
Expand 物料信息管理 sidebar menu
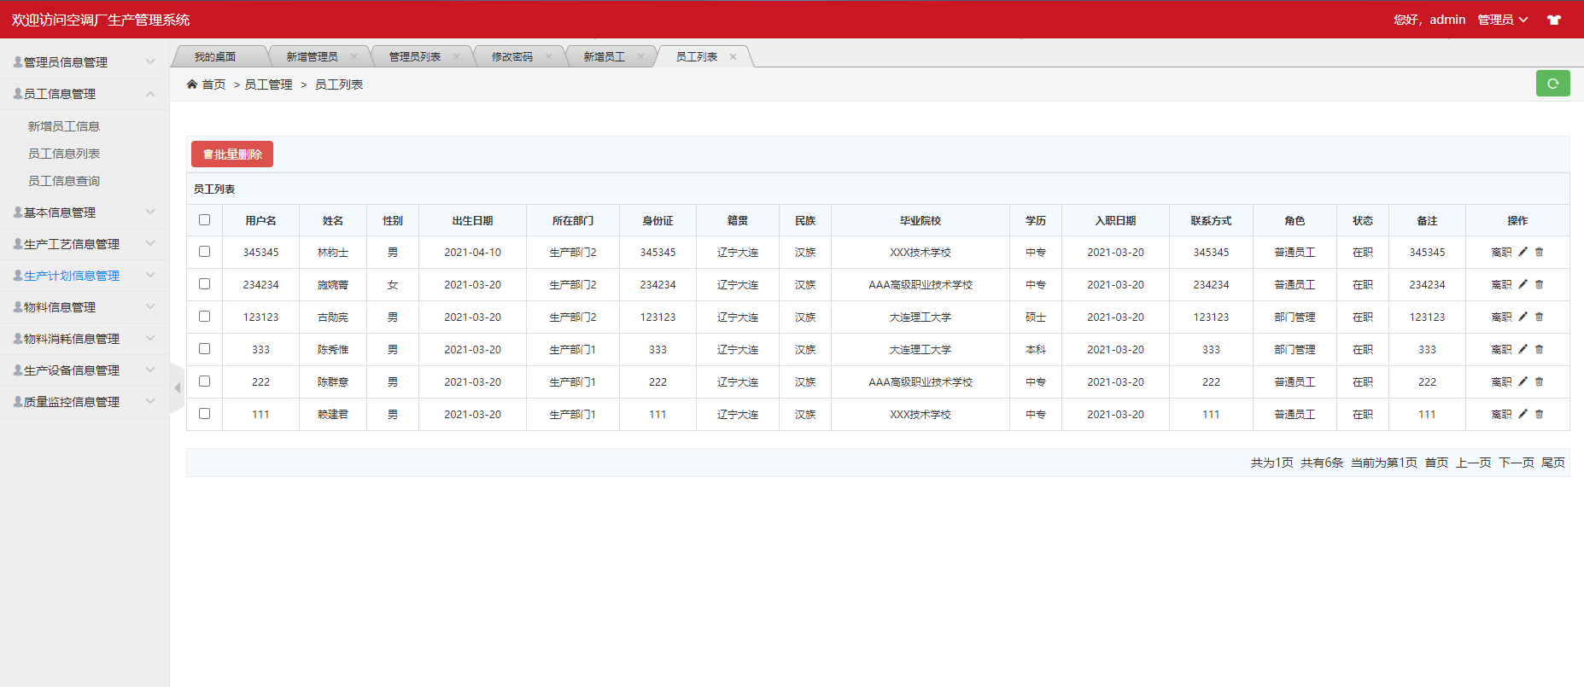[x=85, y=307]
